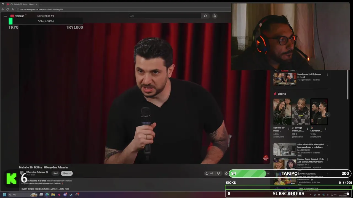Open File Explorer from taskbar
The width and height of the screenshot is (353, 198).
pyautogui.click(x=53, y=195)
